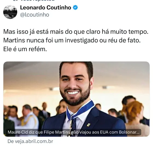
Task: Click the blue verified badge
Action: 75,8
